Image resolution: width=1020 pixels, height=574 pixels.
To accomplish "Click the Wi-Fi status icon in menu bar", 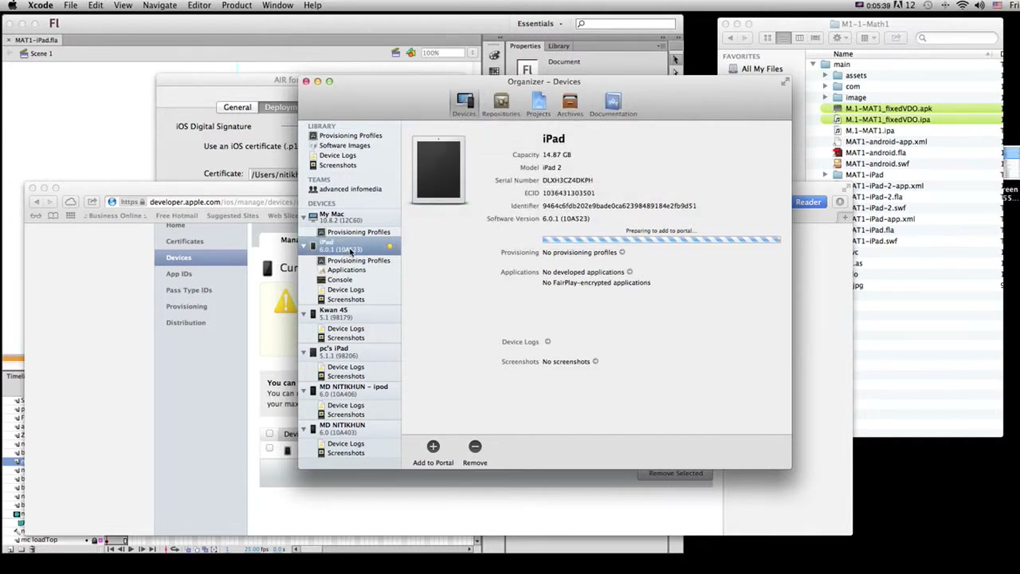I will [963, 6].
